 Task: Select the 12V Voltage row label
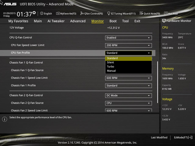(16, 28)
